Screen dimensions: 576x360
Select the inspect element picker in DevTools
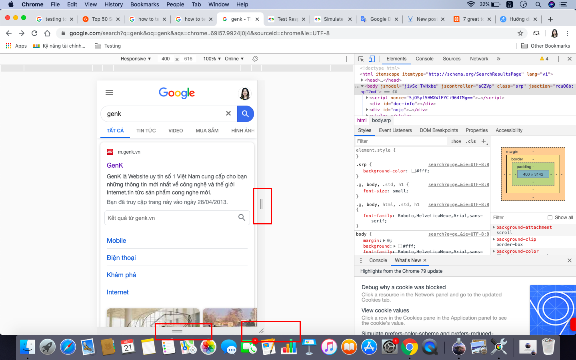[361, 59]
